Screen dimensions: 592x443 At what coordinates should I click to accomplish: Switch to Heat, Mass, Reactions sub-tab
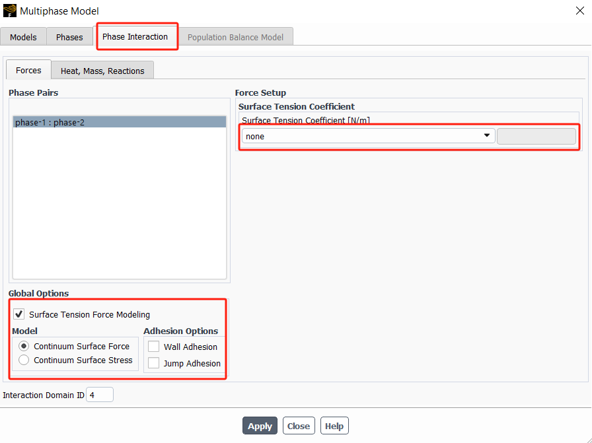coord(102,71)
